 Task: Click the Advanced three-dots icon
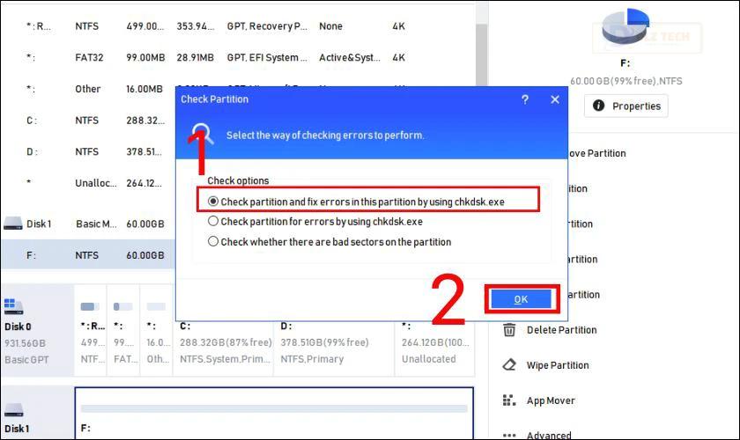tap(509, 435)
